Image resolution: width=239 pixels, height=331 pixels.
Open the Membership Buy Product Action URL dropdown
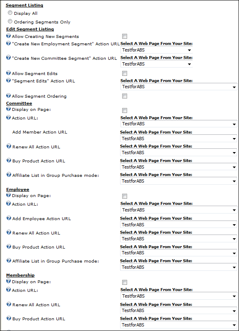179,325
